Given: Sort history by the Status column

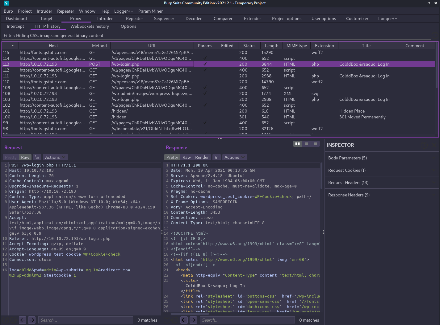Looking at the screenshot, I should [249, 46].
